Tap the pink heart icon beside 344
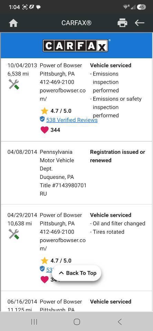 point(44,130)
